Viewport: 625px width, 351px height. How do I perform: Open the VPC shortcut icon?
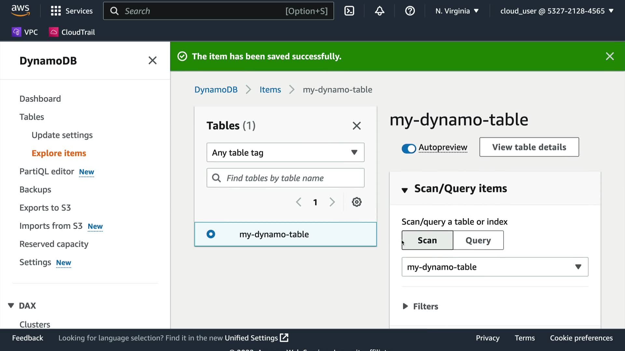click(17, 32)
